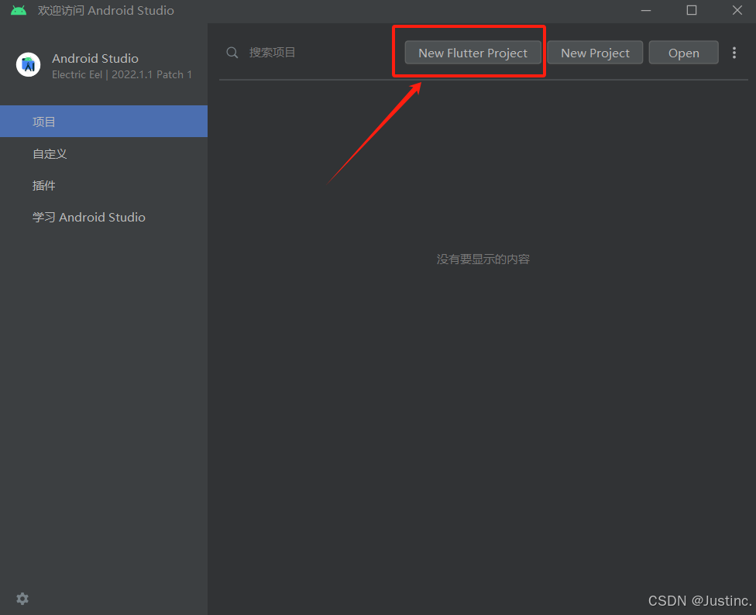Click the Android Studio product name text
756x615 pixels.
click(95, 58)
